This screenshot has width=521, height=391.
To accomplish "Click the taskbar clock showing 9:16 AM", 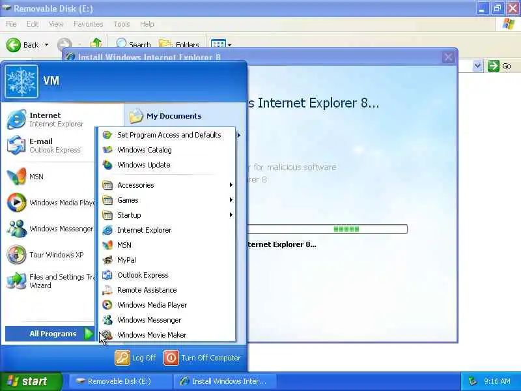I will 497,381.
